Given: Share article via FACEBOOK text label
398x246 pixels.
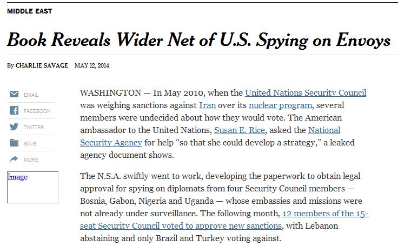Looking at the screenshot, I should [37, 111].
